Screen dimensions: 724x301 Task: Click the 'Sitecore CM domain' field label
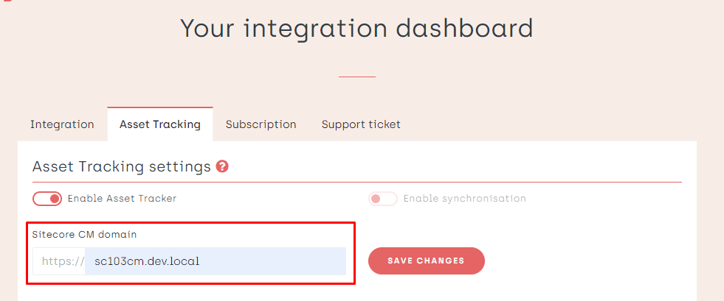coord(84,234)
